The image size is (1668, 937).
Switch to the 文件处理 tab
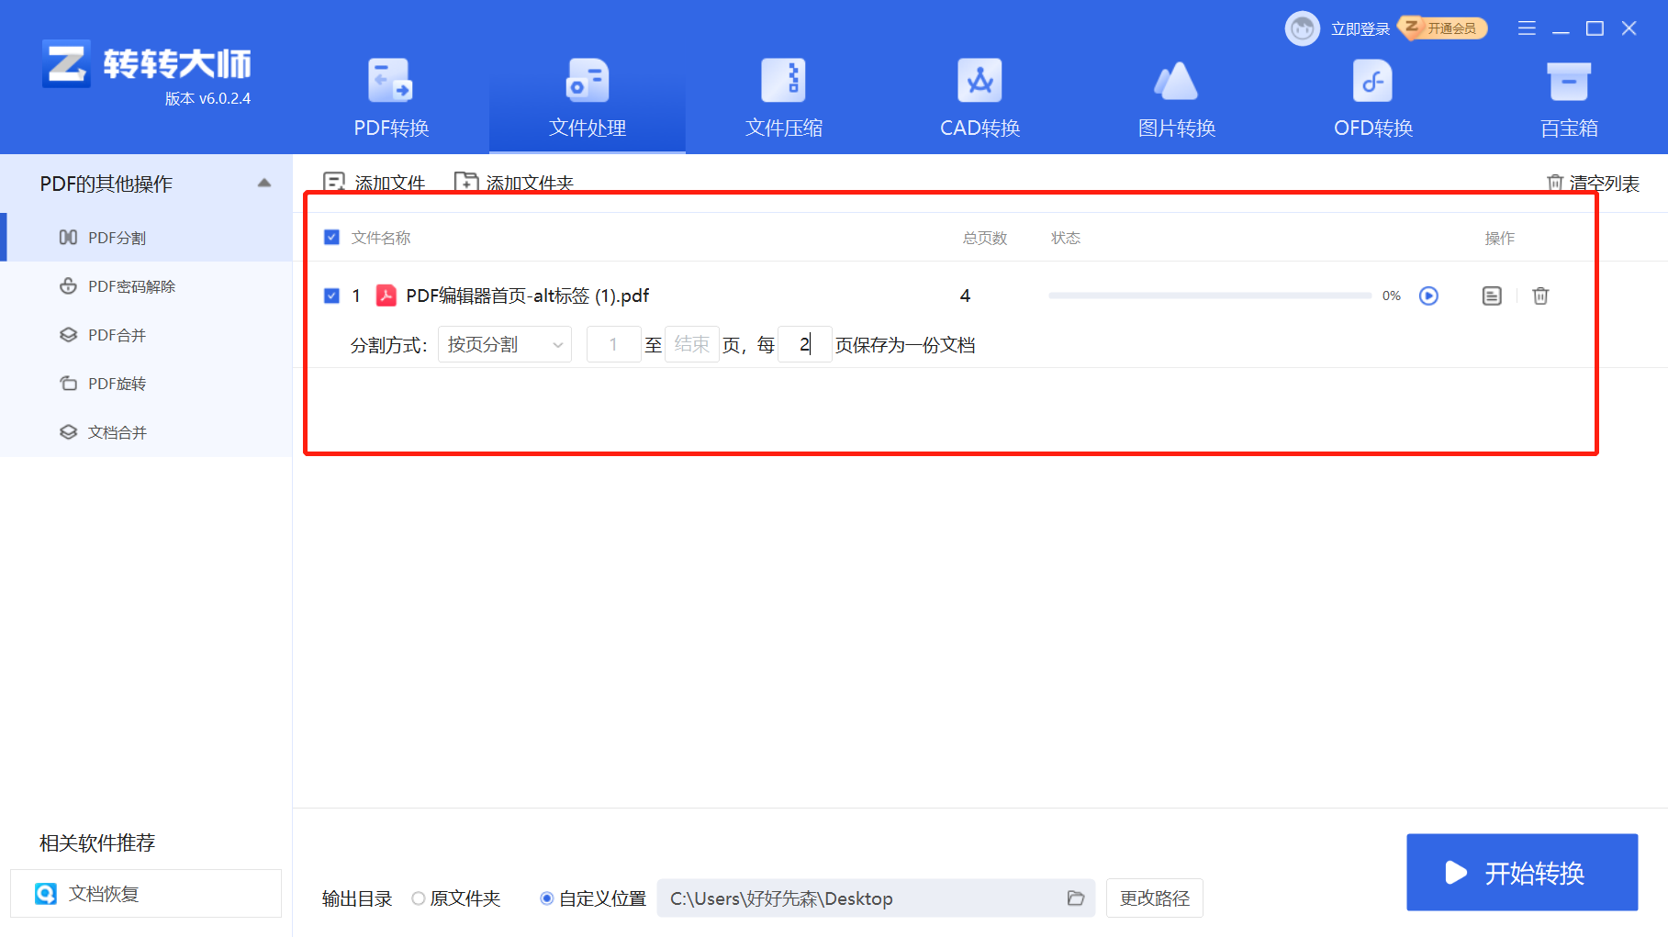pos(588,100)
